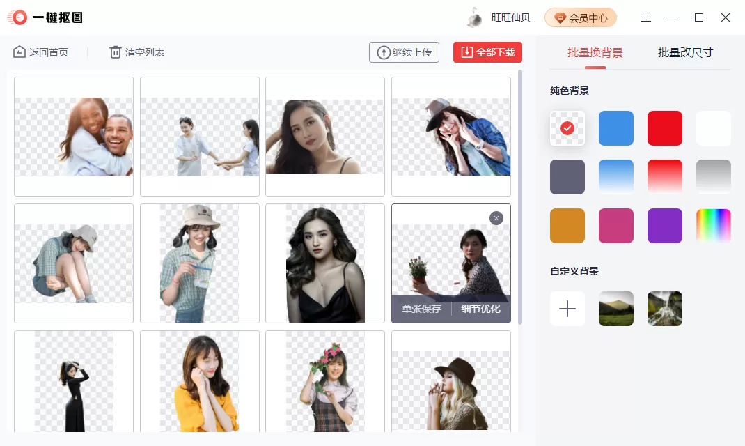This screenshot has width=745, height=446.
Task: Pick the rainbow custom color swatch
Action: [x=713, y=225]
